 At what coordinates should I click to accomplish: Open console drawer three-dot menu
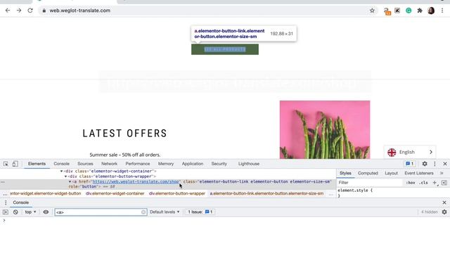coord(6,202)
